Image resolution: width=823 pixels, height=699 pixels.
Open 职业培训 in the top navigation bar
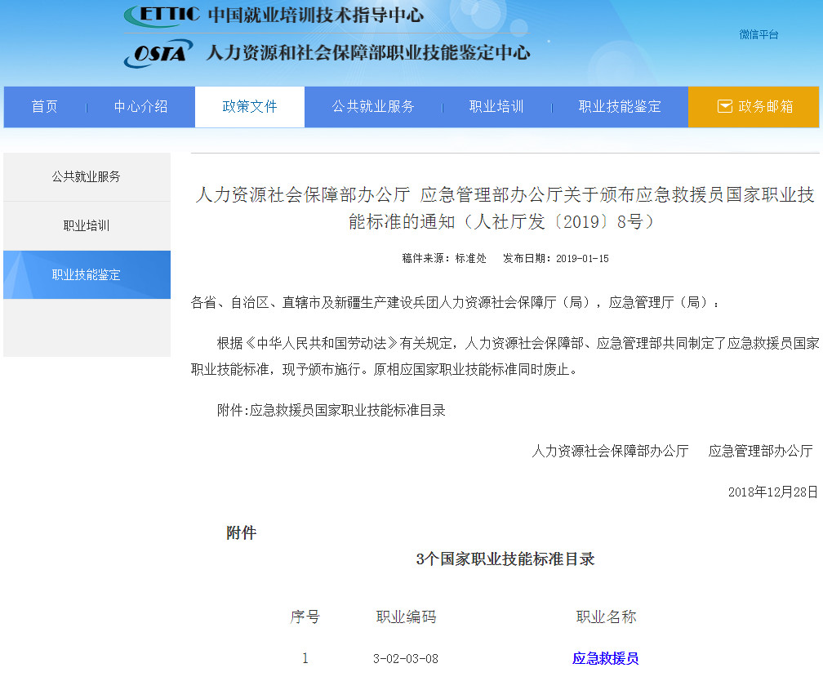496,107
